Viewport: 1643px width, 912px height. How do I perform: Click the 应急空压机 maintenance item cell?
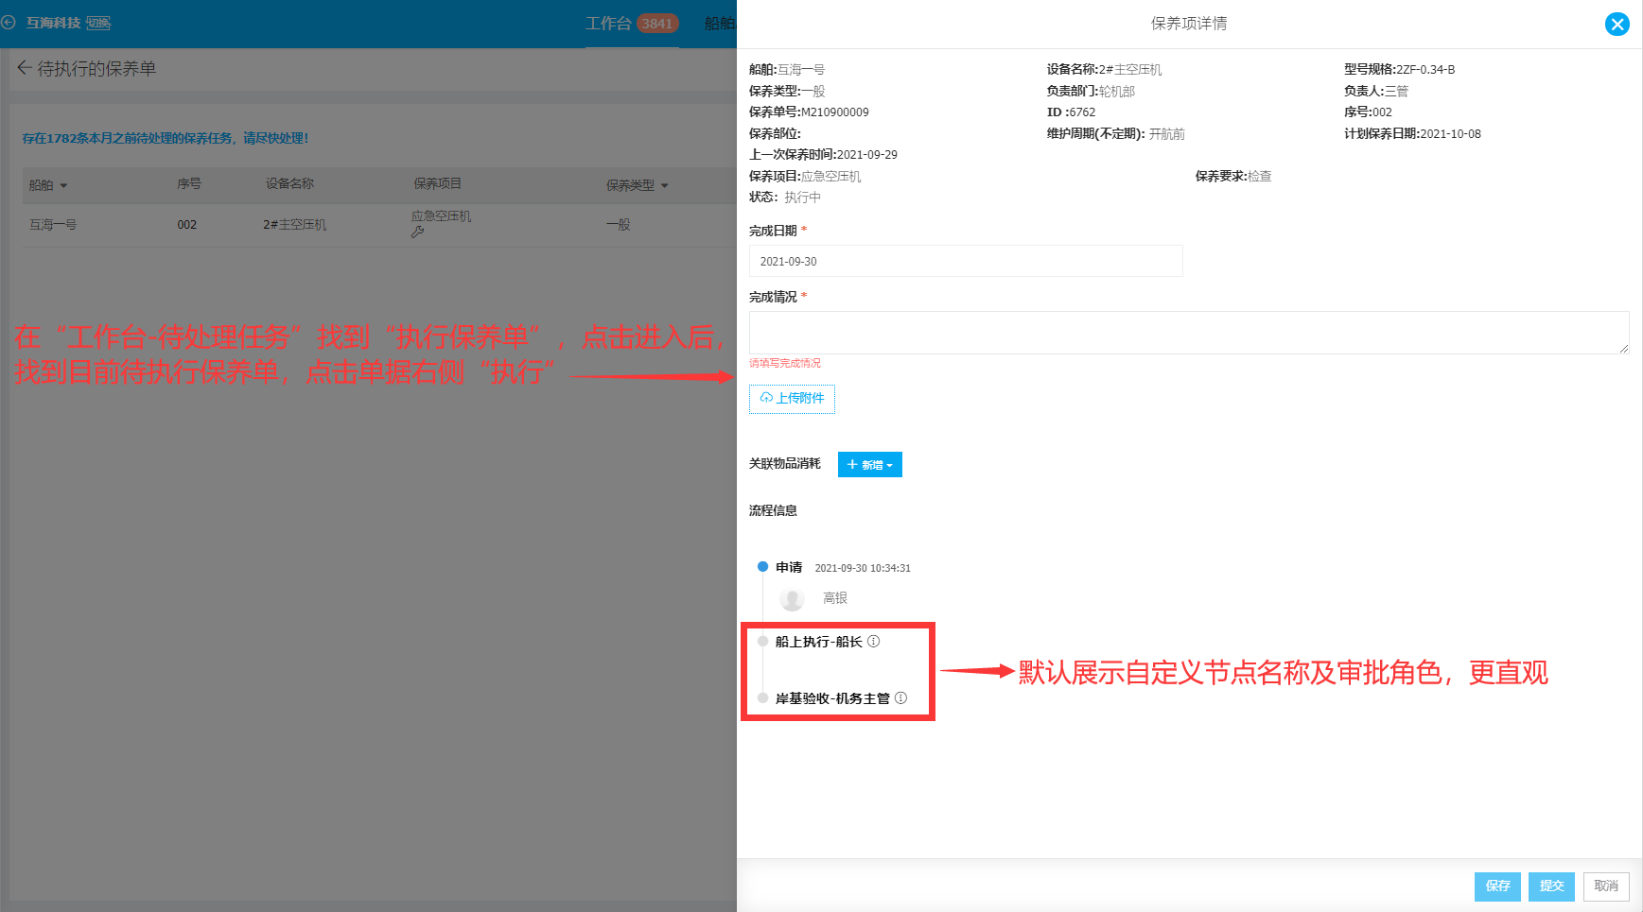click(x=441, y=216)
